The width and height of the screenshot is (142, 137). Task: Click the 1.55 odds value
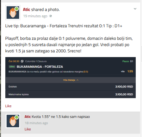point(130,71)
